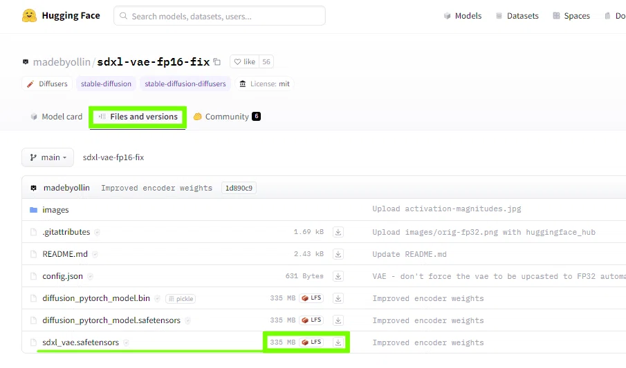The height and width of the screenshot is (368, 626).
Task: Click LFS badge on sdxl_vae.safetensors row
Action: click(x=311, y=342)
